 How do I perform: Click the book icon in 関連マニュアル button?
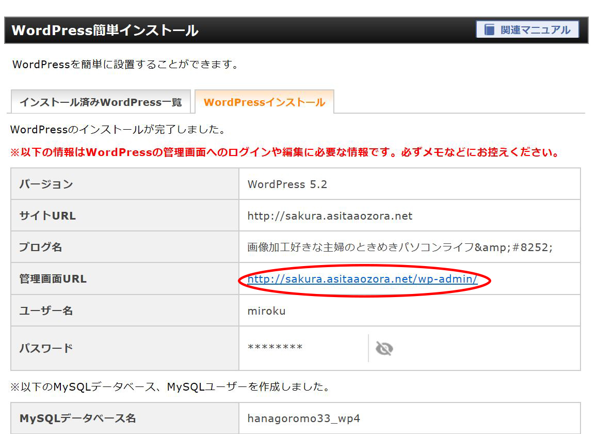click(489, 29)
